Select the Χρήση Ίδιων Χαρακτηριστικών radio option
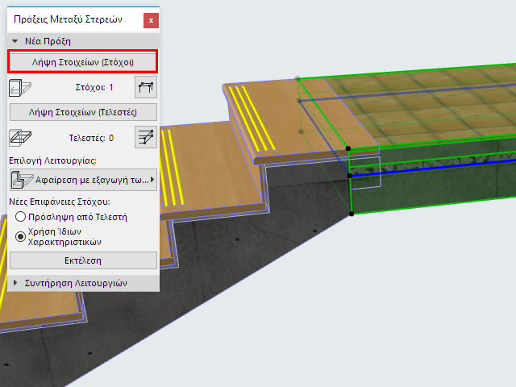The image size is (516, 387). coord(20,236)
